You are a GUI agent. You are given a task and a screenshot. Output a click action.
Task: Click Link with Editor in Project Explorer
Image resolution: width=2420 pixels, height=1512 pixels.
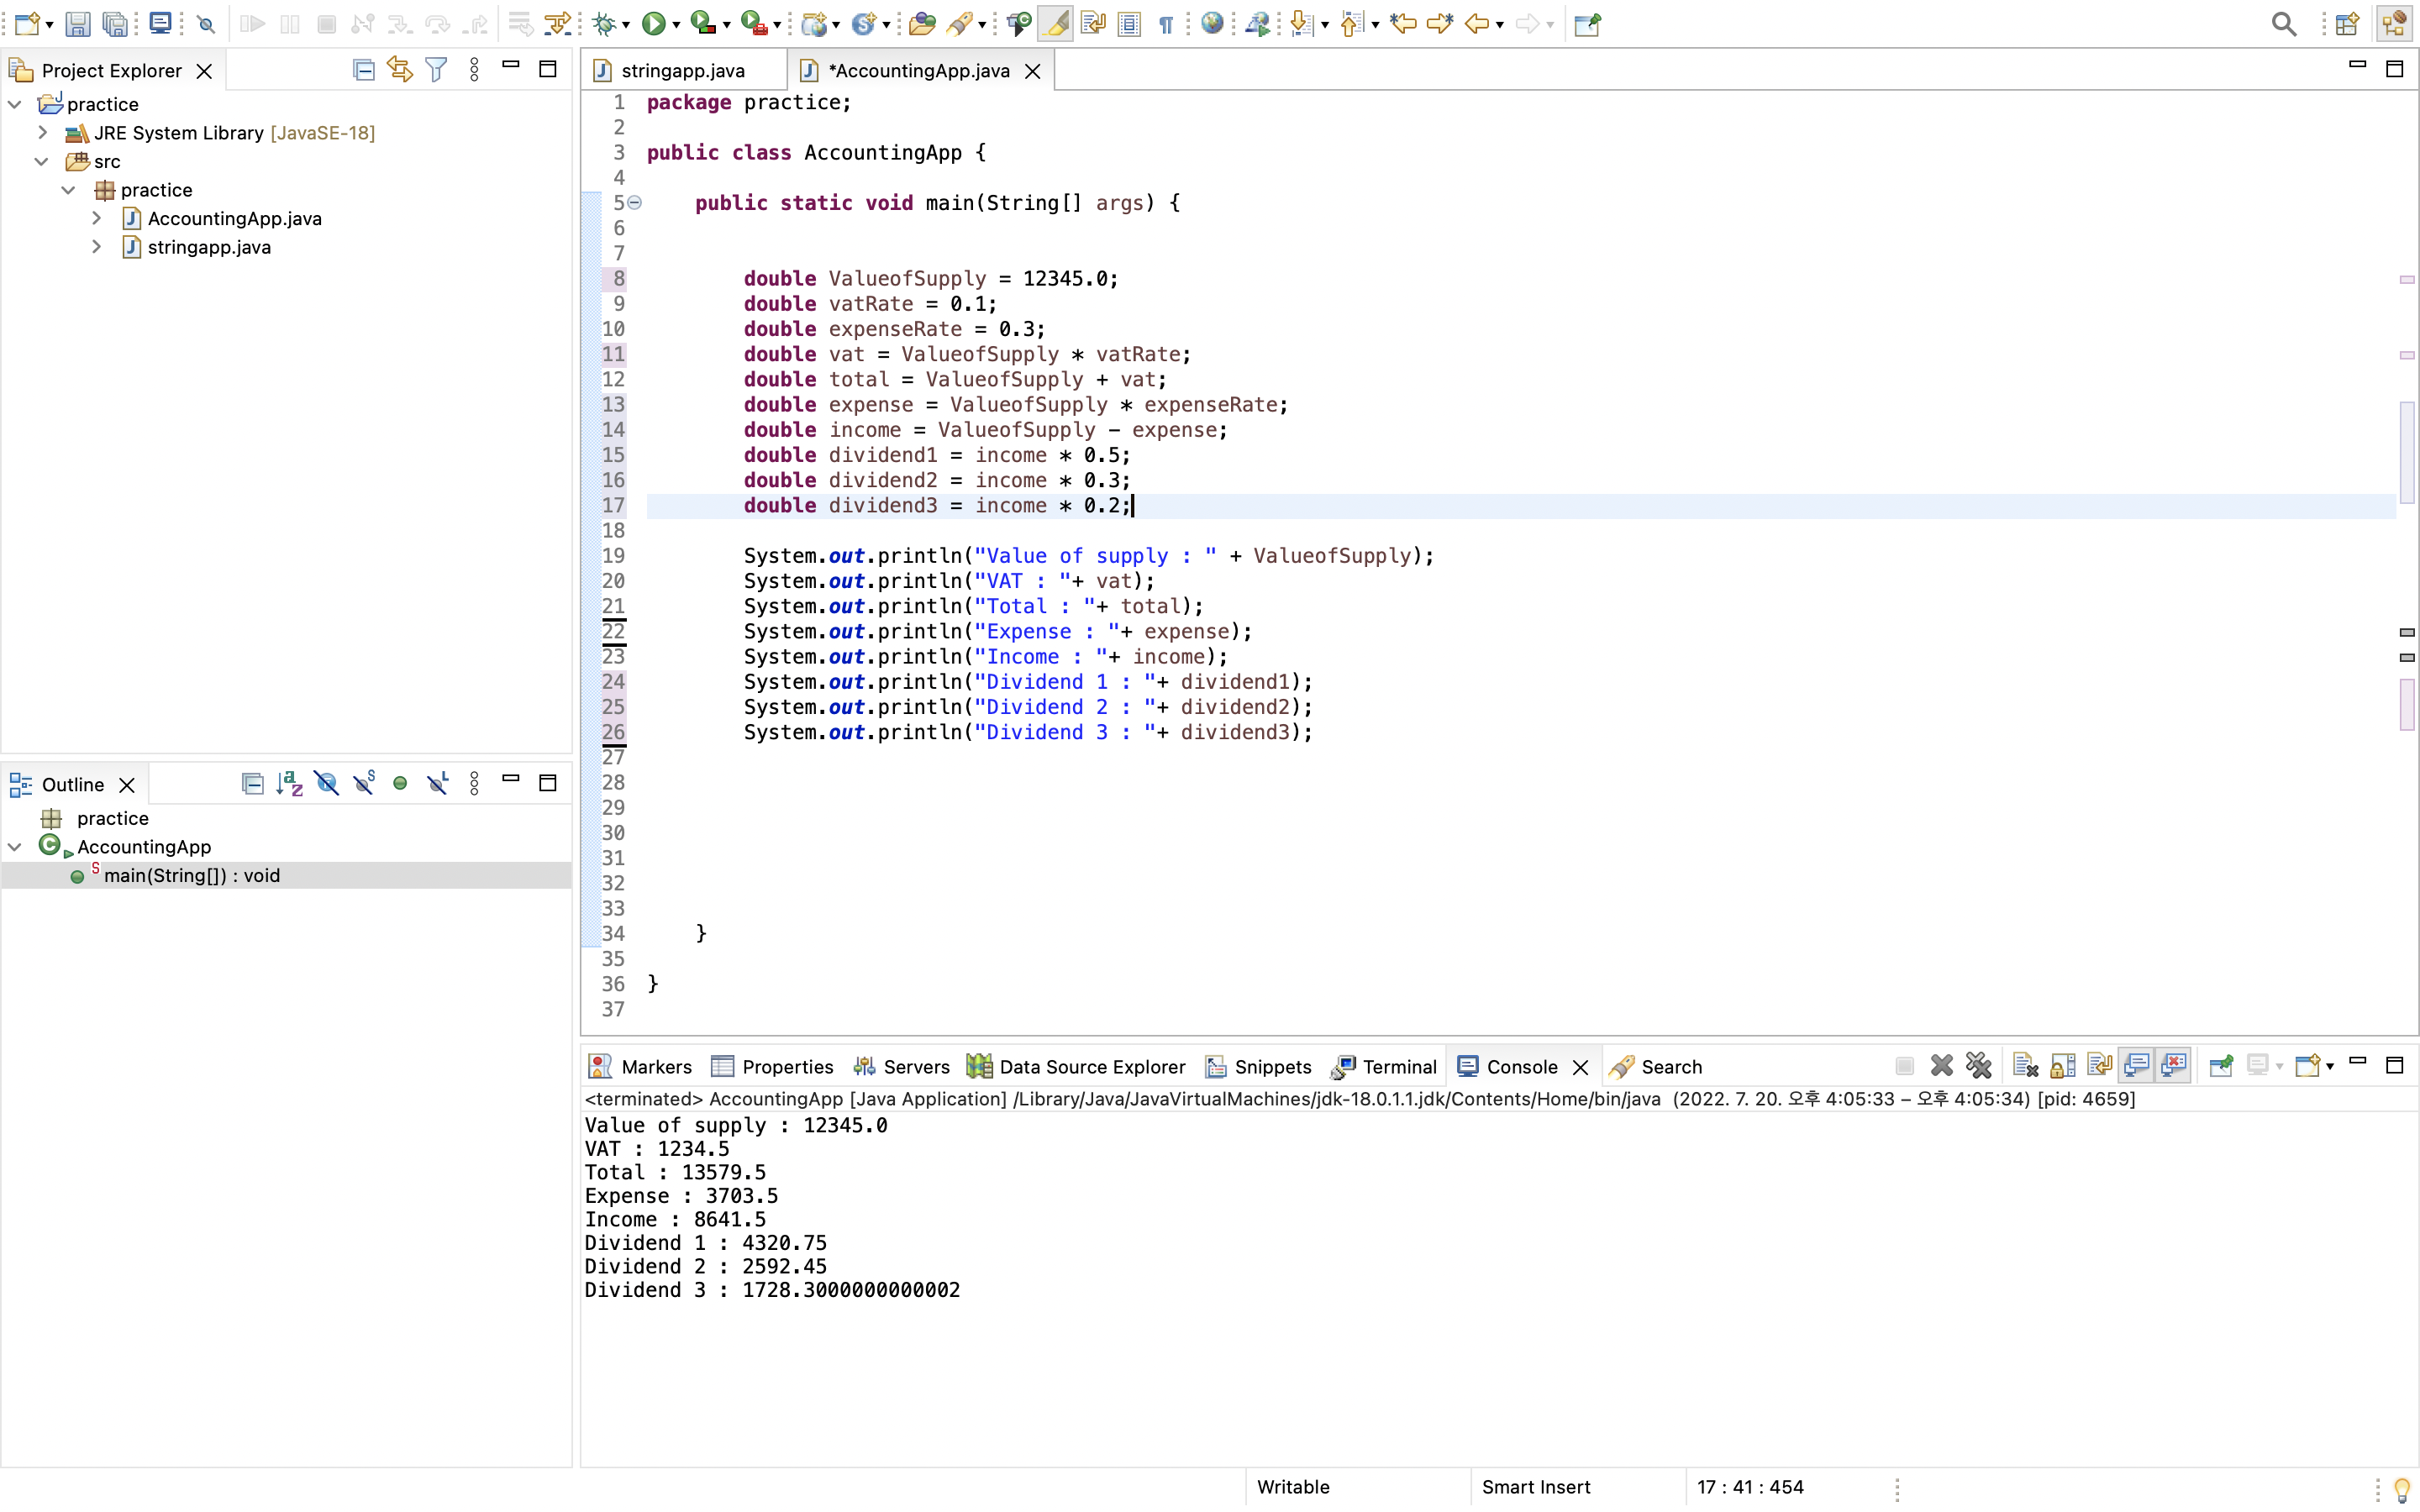pos(400,70)
